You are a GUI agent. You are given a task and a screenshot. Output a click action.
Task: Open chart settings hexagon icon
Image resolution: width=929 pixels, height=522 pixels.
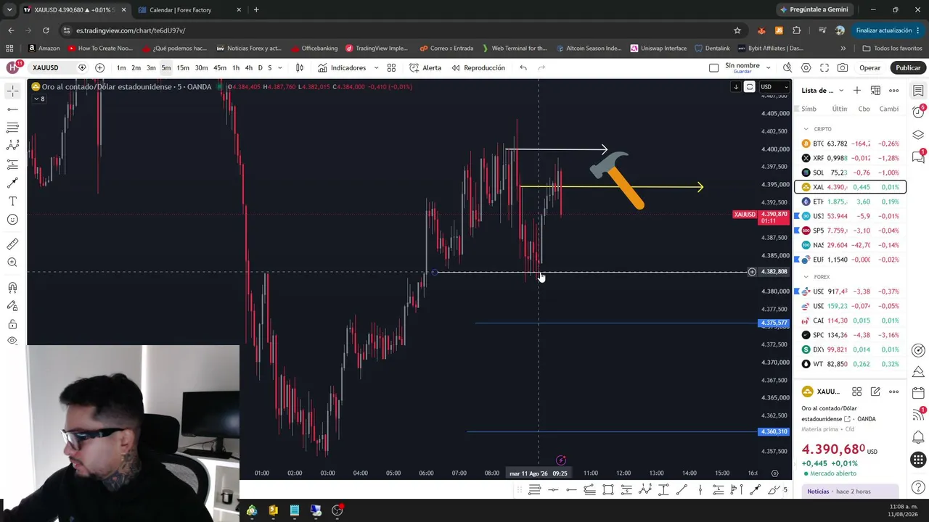pyautogui.click(x=806, y=67)
